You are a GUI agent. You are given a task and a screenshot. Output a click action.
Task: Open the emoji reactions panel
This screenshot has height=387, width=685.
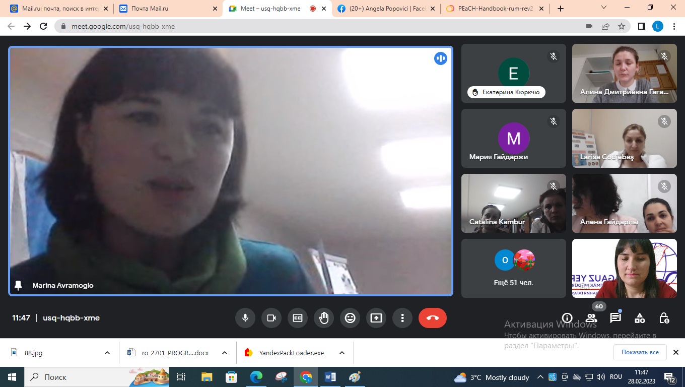tap(350, 318)
